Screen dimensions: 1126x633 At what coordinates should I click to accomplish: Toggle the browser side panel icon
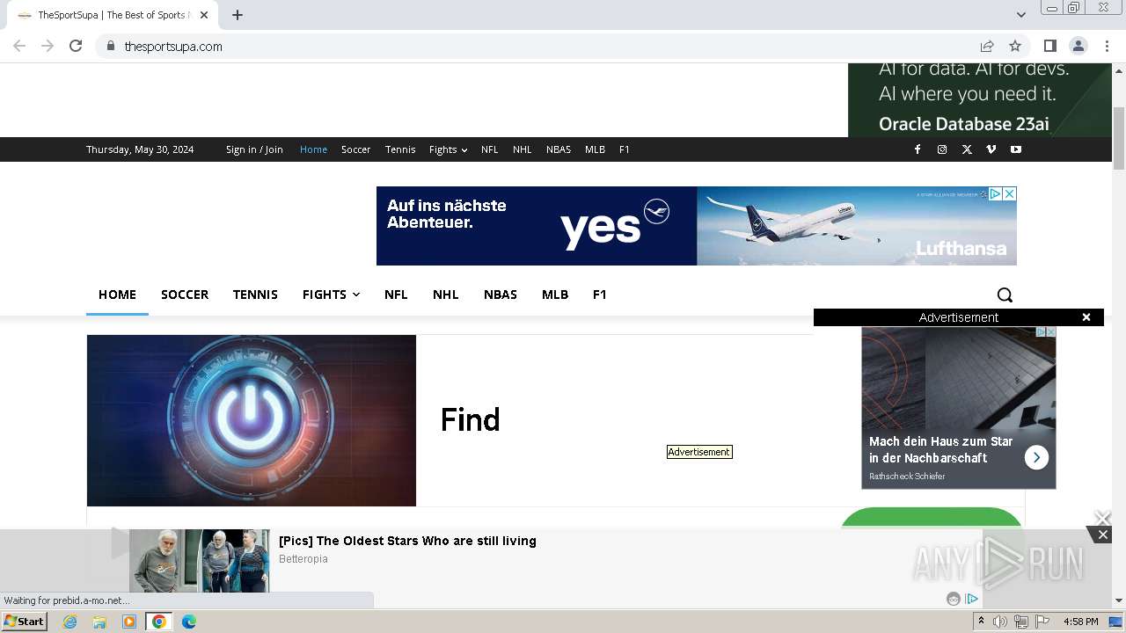[x=1049, y=46]
